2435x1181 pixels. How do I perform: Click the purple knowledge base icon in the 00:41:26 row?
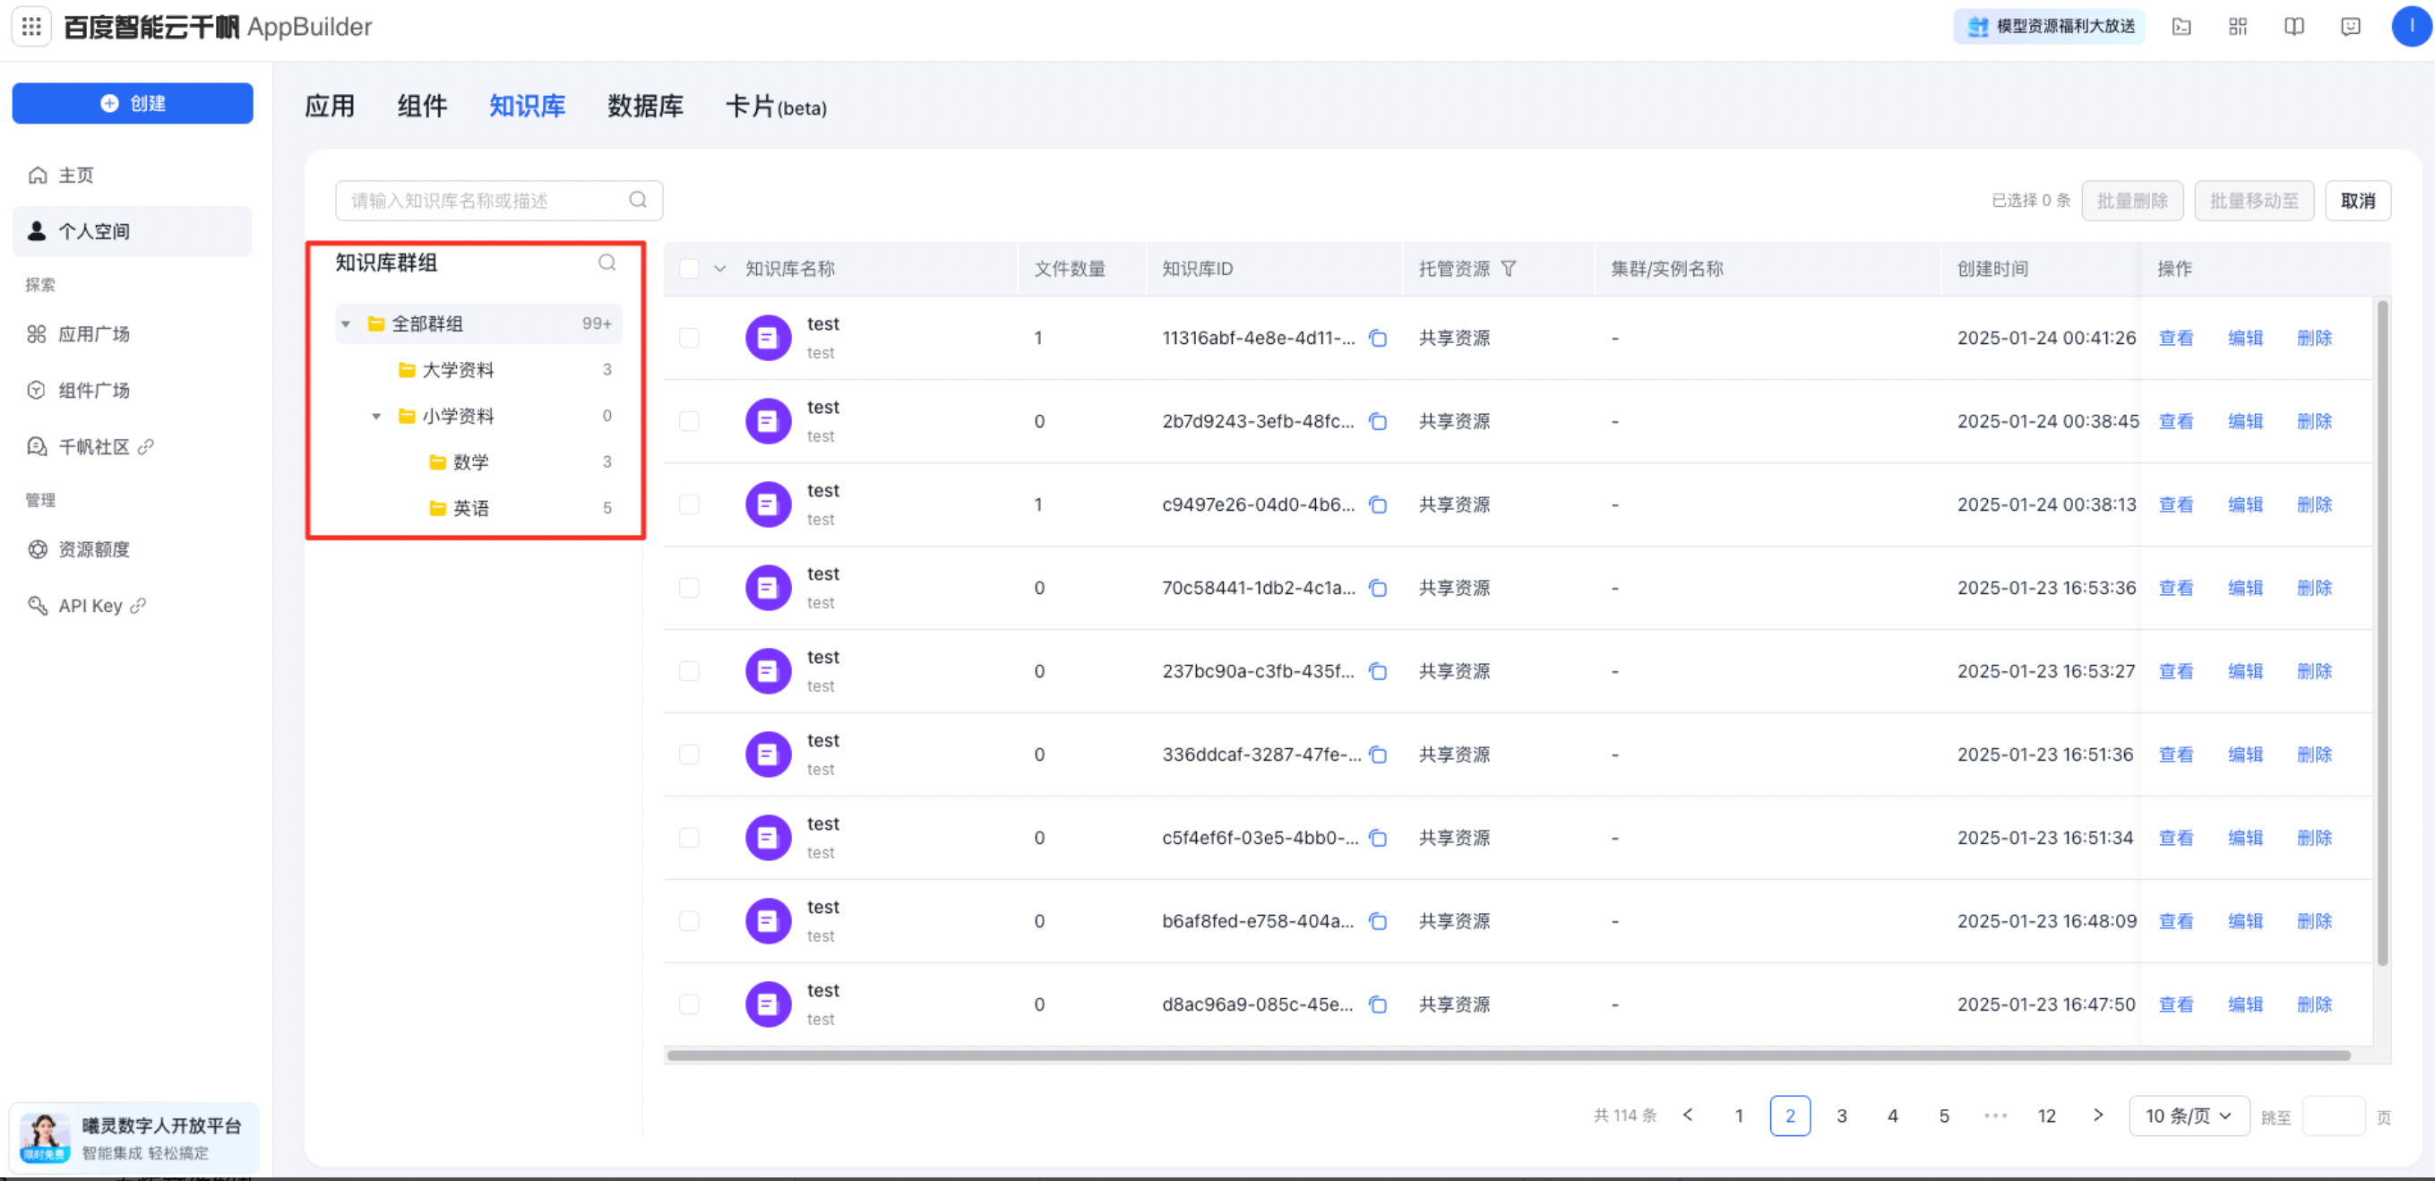point(768,338)
